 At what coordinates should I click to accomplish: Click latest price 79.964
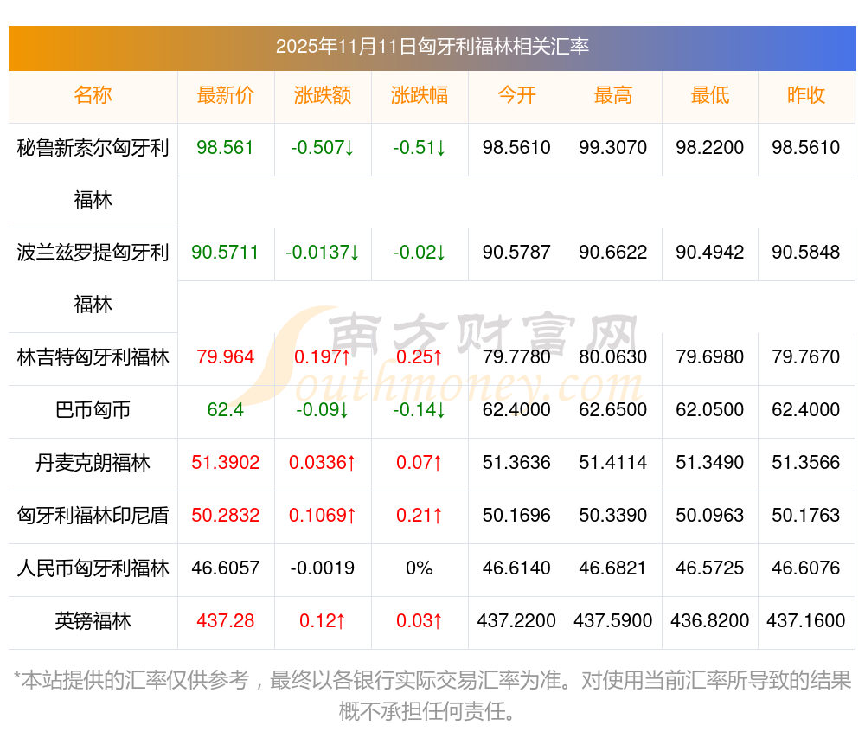click(x=225, y=357)
